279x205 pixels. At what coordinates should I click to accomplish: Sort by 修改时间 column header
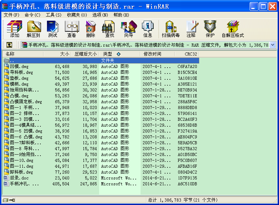point(157,54)
